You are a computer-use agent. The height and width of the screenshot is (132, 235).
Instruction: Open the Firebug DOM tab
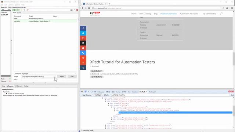click(124, 92)
